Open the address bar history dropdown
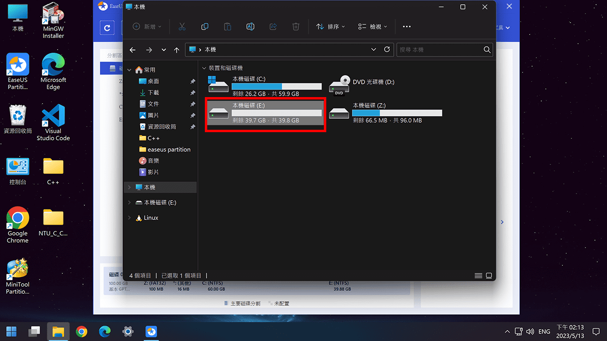The height and width of the screenshot is (341, 607). pos(374,50)
